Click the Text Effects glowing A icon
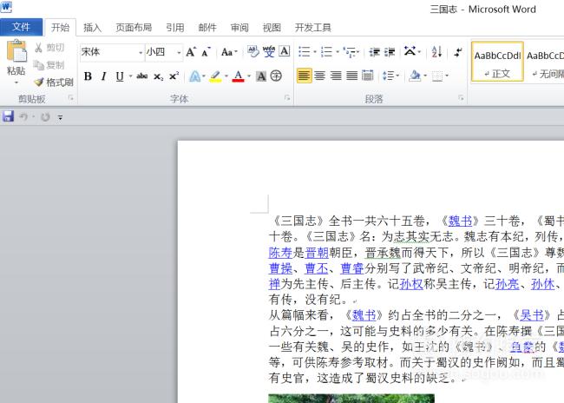 click(x=194, y=76)
